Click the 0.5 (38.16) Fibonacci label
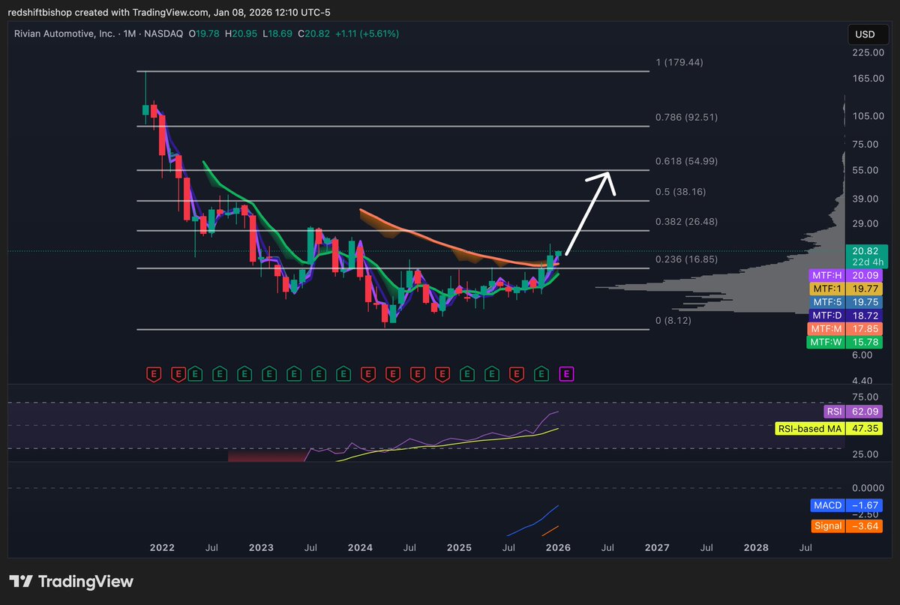The image size is (900, 605). [x=680, y=191]
